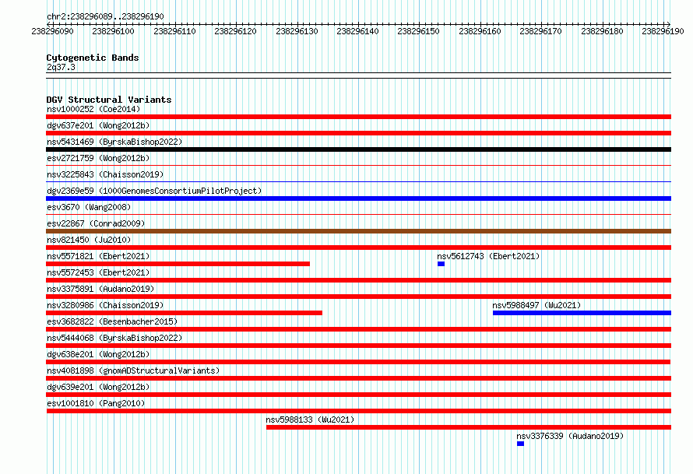693x474 pixels.
Task: Click nsv3225843 (Chaisson2019) variant label
Action: [105, 174]
